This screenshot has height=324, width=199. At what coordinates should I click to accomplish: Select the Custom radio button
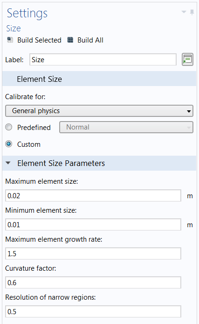(x=9, y=144)
